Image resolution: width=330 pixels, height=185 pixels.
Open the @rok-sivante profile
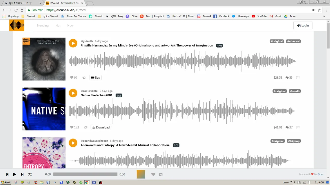tap(89, 91)
